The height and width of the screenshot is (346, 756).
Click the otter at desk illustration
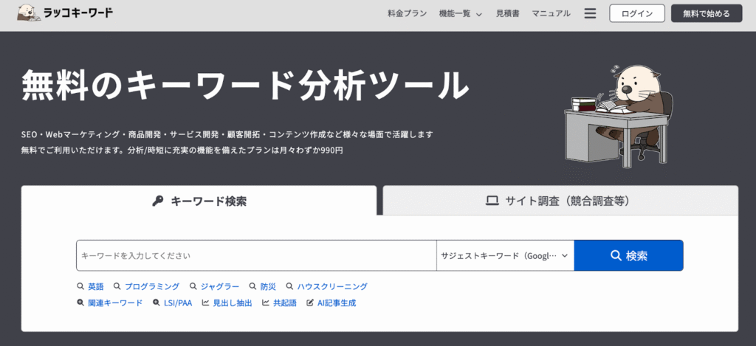coord(619,116)
